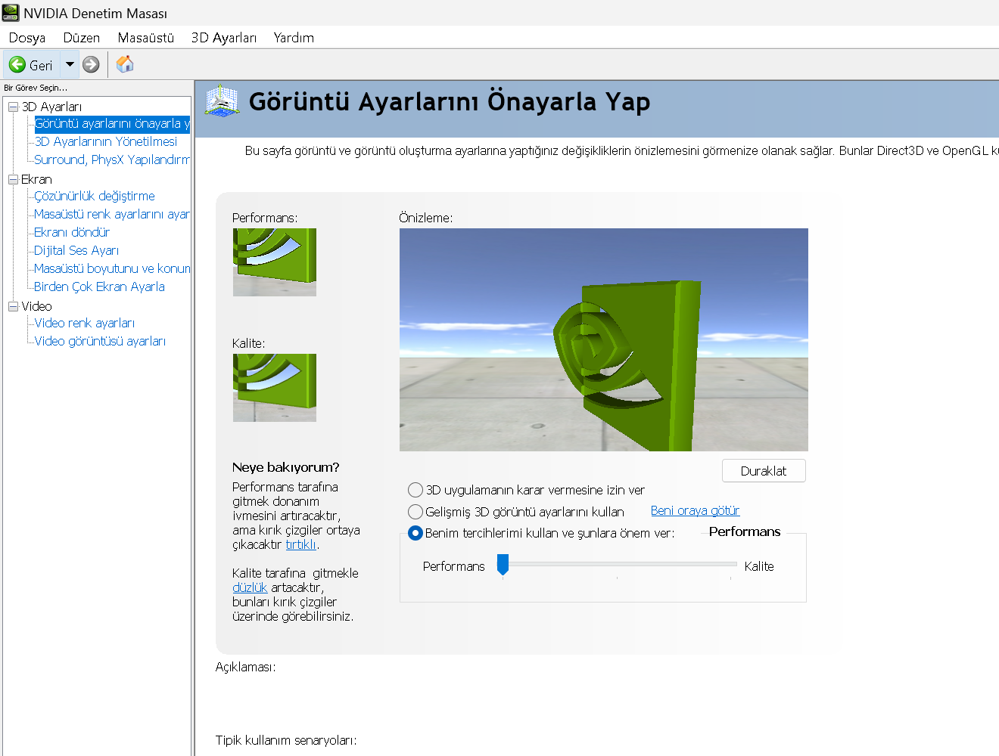Viewport: 999px width, 756px height.
Task: Open 'Surround, PhysX Yapılandırma' page
Action: click(x=112, y=160)
